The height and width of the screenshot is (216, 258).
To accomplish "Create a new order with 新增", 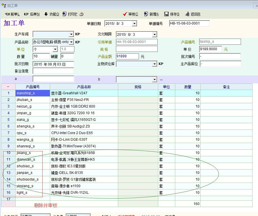I will point(151,14).
